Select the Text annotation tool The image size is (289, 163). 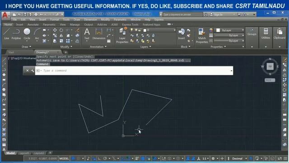pyautogui.click(x=87, y=34)
